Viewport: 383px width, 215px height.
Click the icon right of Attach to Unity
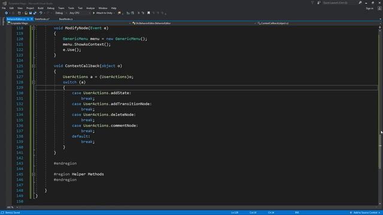pyautogui.click(x=119, y=13)
